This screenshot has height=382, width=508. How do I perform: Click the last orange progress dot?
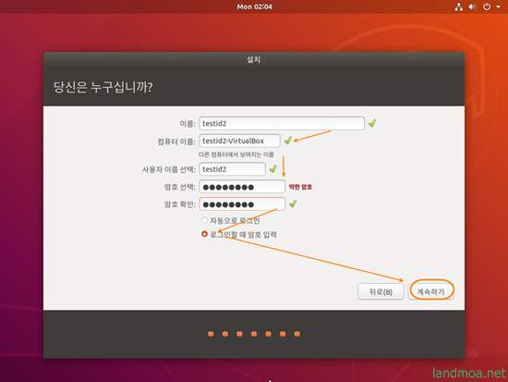click(297, 334)
